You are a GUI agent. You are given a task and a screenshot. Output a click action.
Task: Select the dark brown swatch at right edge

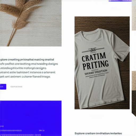tap(134, 103)
